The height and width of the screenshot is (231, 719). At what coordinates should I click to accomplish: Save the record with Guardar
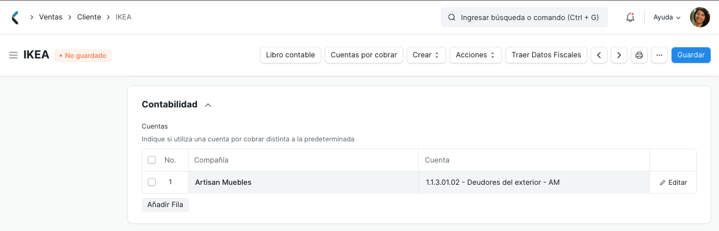pos(691,55)
